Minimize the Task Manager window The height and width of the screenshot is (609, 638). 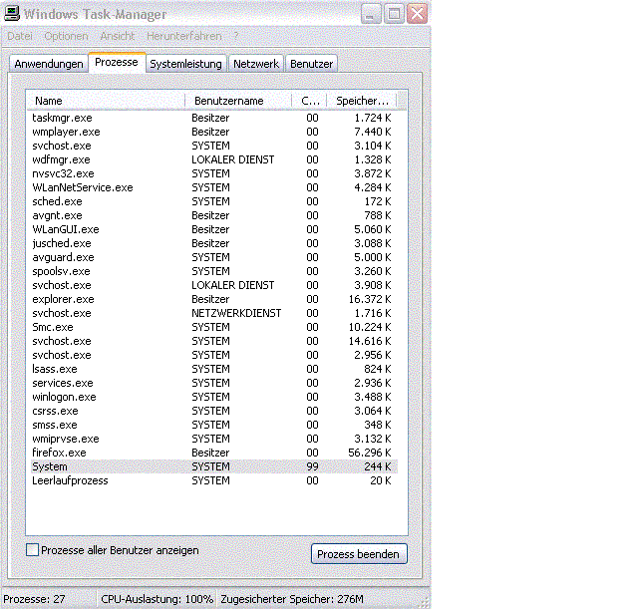click(x=371, y=14)
